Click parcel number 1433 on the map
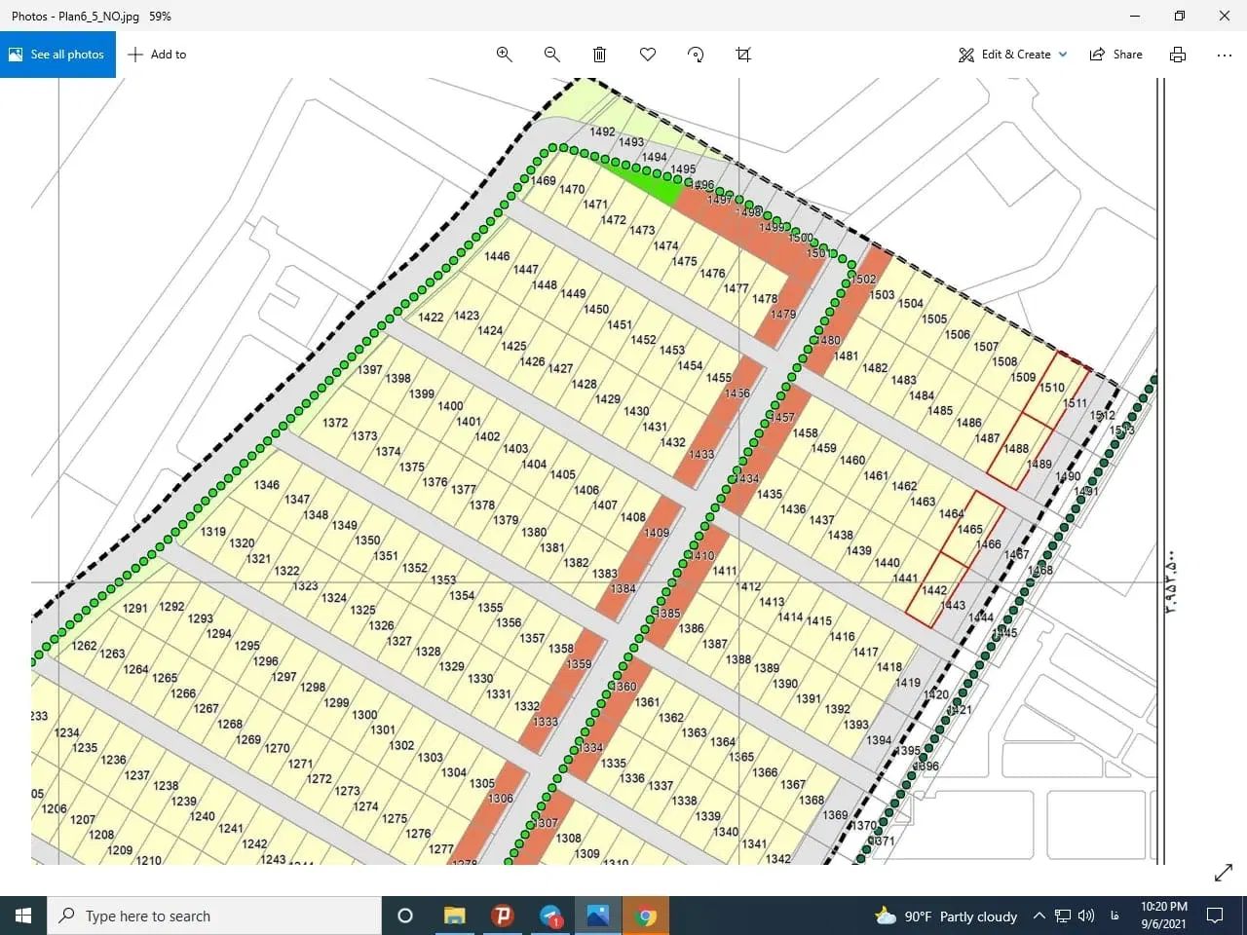Viewport: 1247px width, 935px height. click(701, 455)
